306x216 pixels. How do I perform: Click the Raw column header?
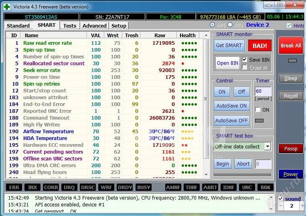click(159, 36)
